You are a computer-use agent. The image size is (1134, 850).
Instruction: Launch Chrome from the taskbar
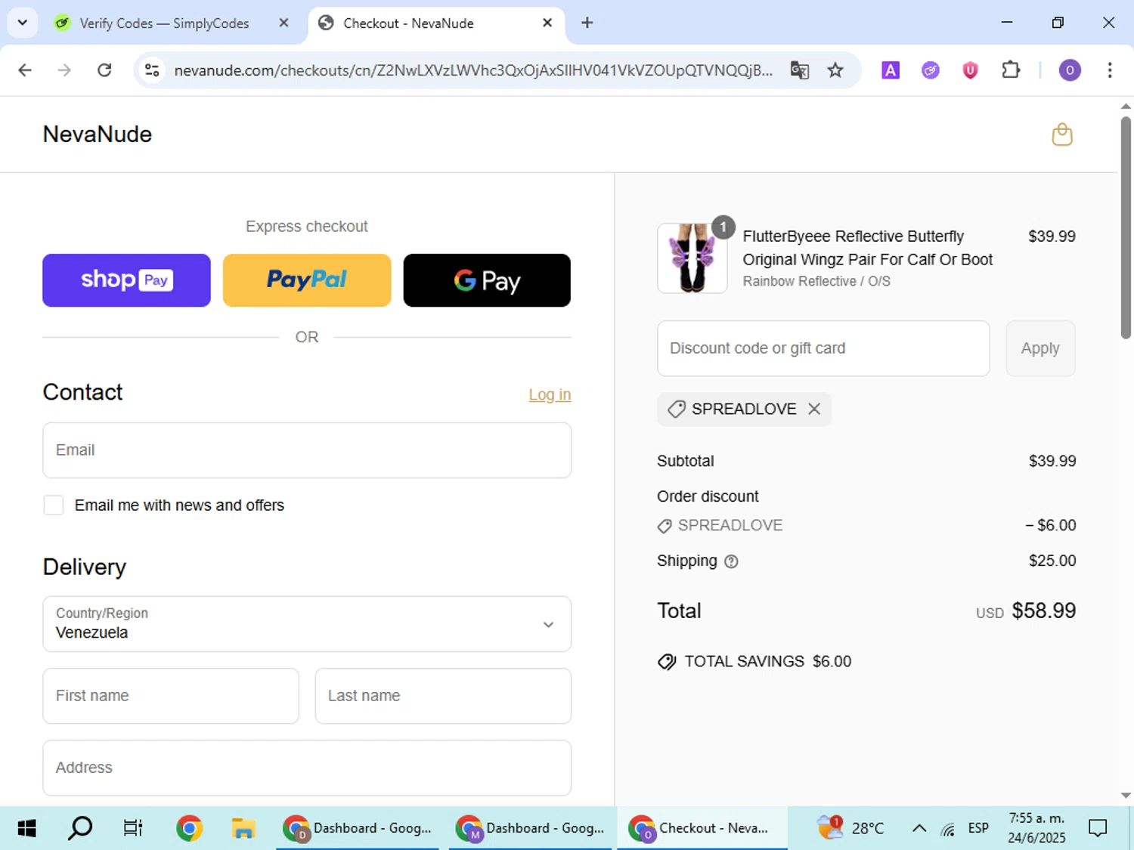tap(189, 828)
